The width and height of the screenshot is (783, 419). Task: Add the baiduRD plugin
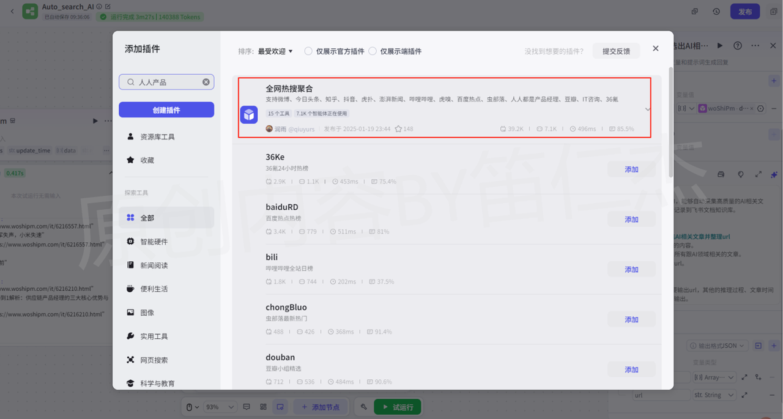[631, 220]
